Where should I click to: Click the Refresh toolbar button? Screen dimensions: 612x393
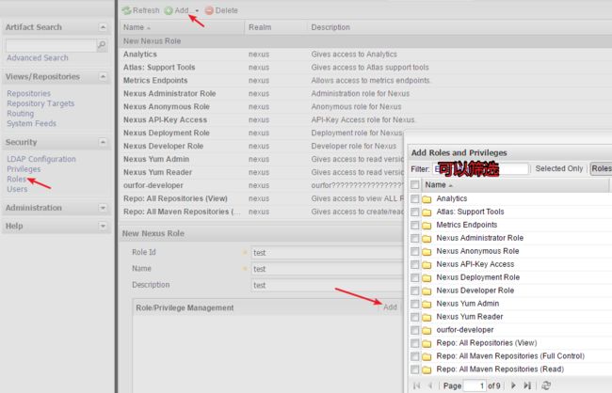click(x=140, y=10)
